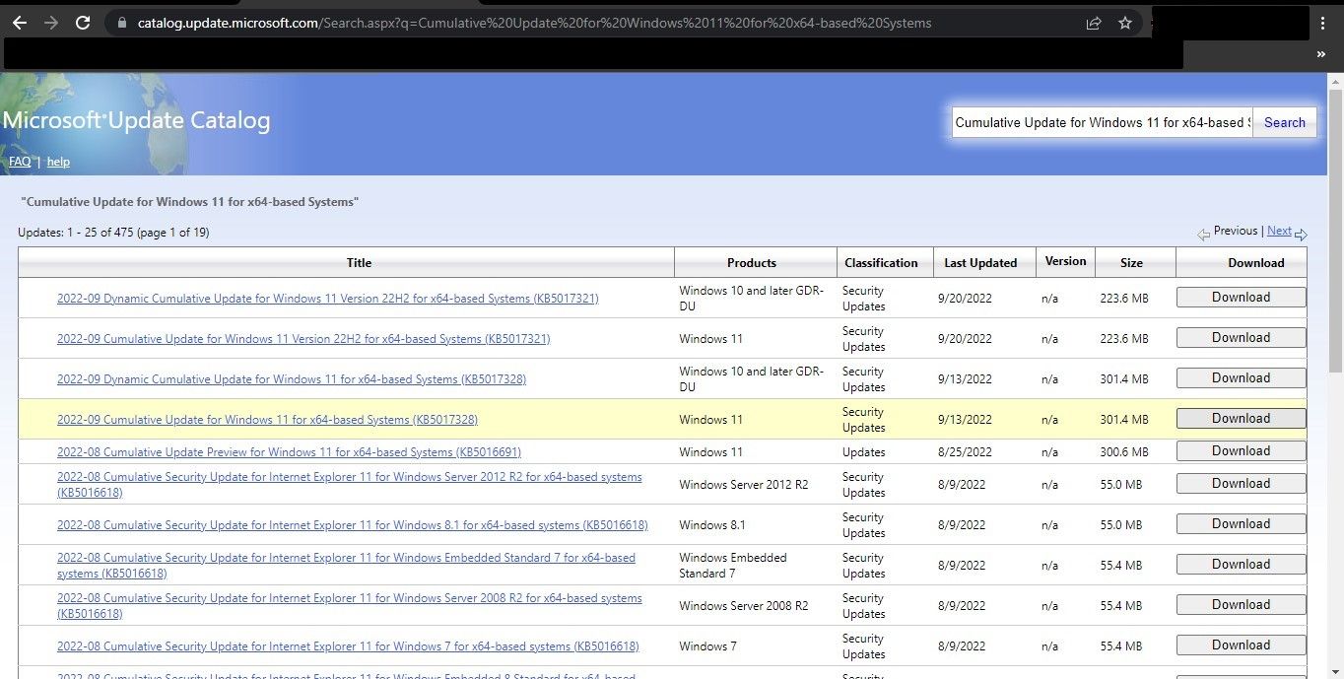The width and height of the screenshot is (1344, 679).
Task: Expand the bookmarks overflow chevron
Action: 1321,55
